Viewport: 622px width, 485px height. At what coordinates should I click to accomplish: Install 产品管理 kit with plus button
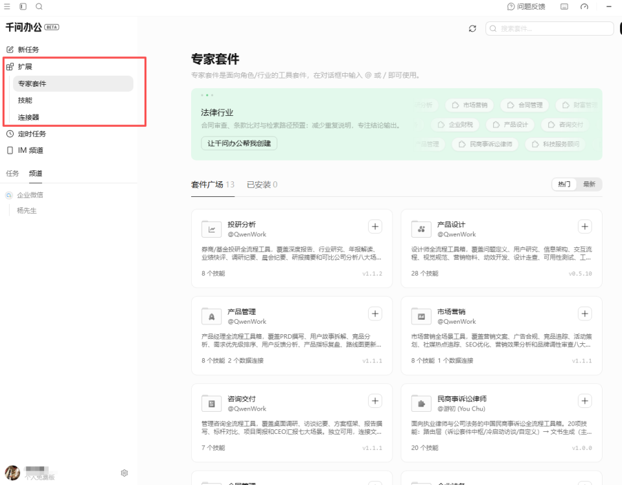pyautogui.click(x=375, y=313)
